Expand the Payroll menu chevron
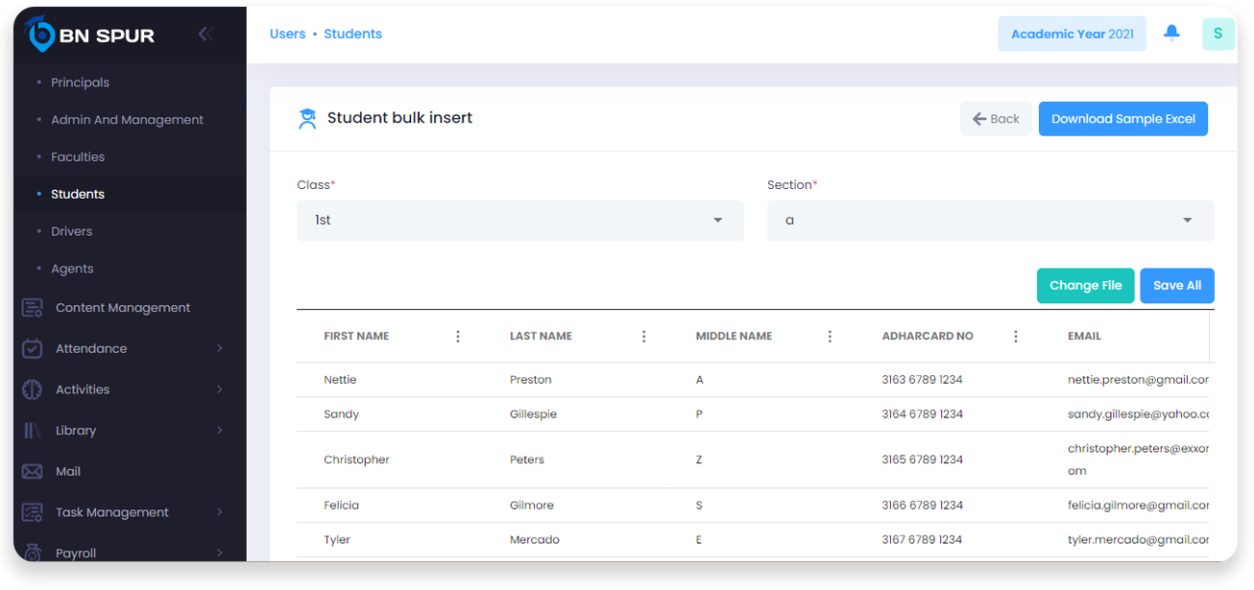 (220, 553)
